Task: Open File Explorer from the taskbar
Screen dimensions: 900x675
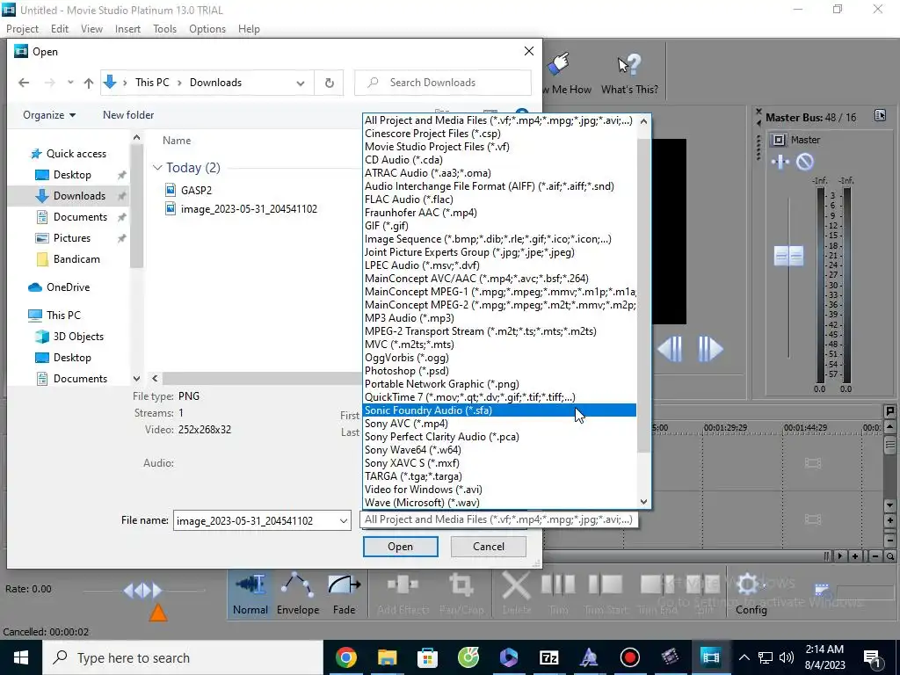Action: [x=387, y=657]
